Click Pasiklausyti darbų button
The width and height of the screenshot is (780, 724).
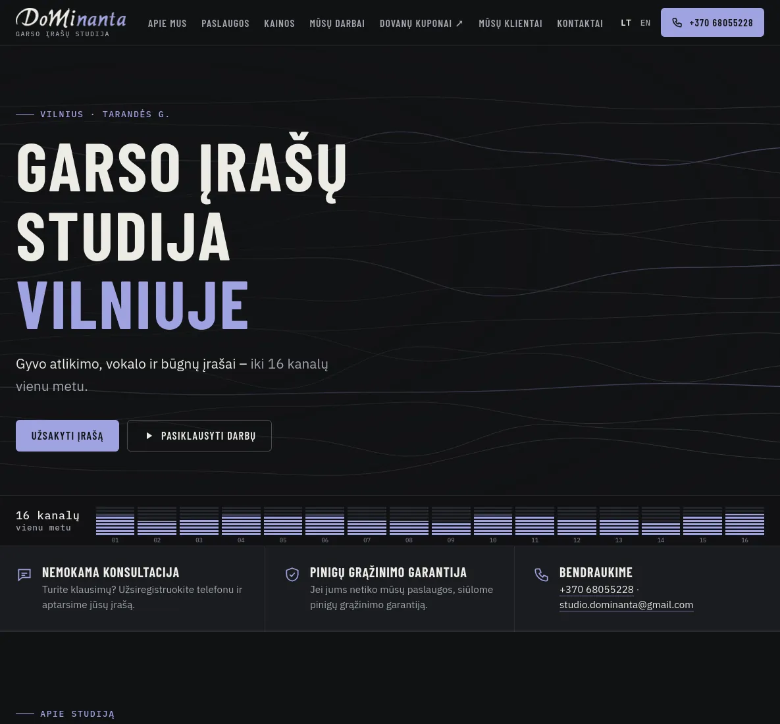point(199,436)
